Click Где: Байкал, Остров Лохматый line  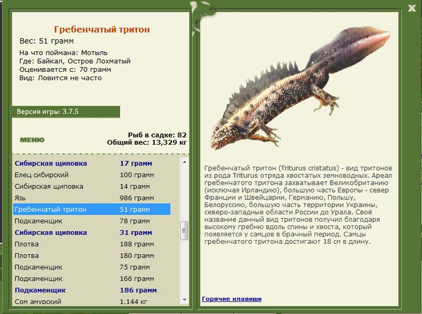pos(75,61)
